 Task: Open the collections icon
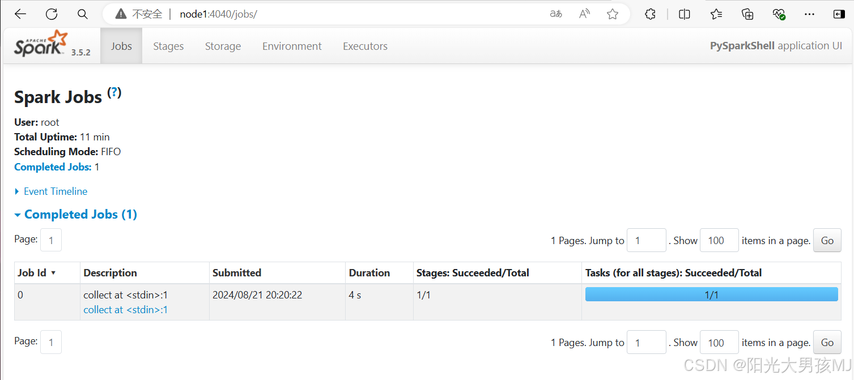(x=747, y=14)
